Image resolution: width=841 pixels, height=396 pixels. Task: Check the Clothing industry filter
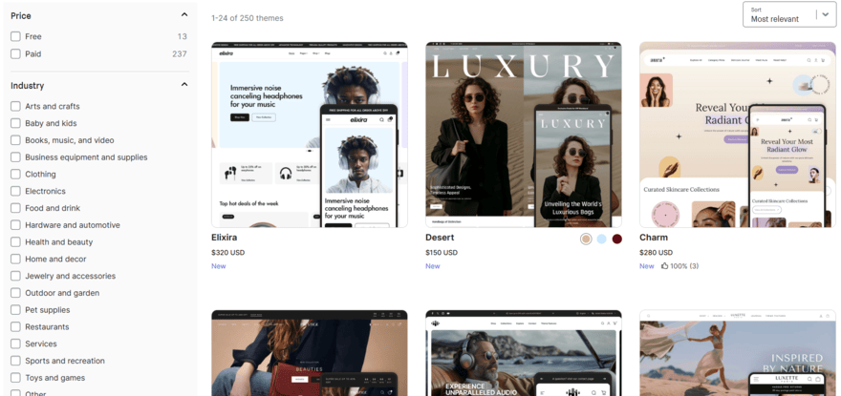[x=15, y=175]
